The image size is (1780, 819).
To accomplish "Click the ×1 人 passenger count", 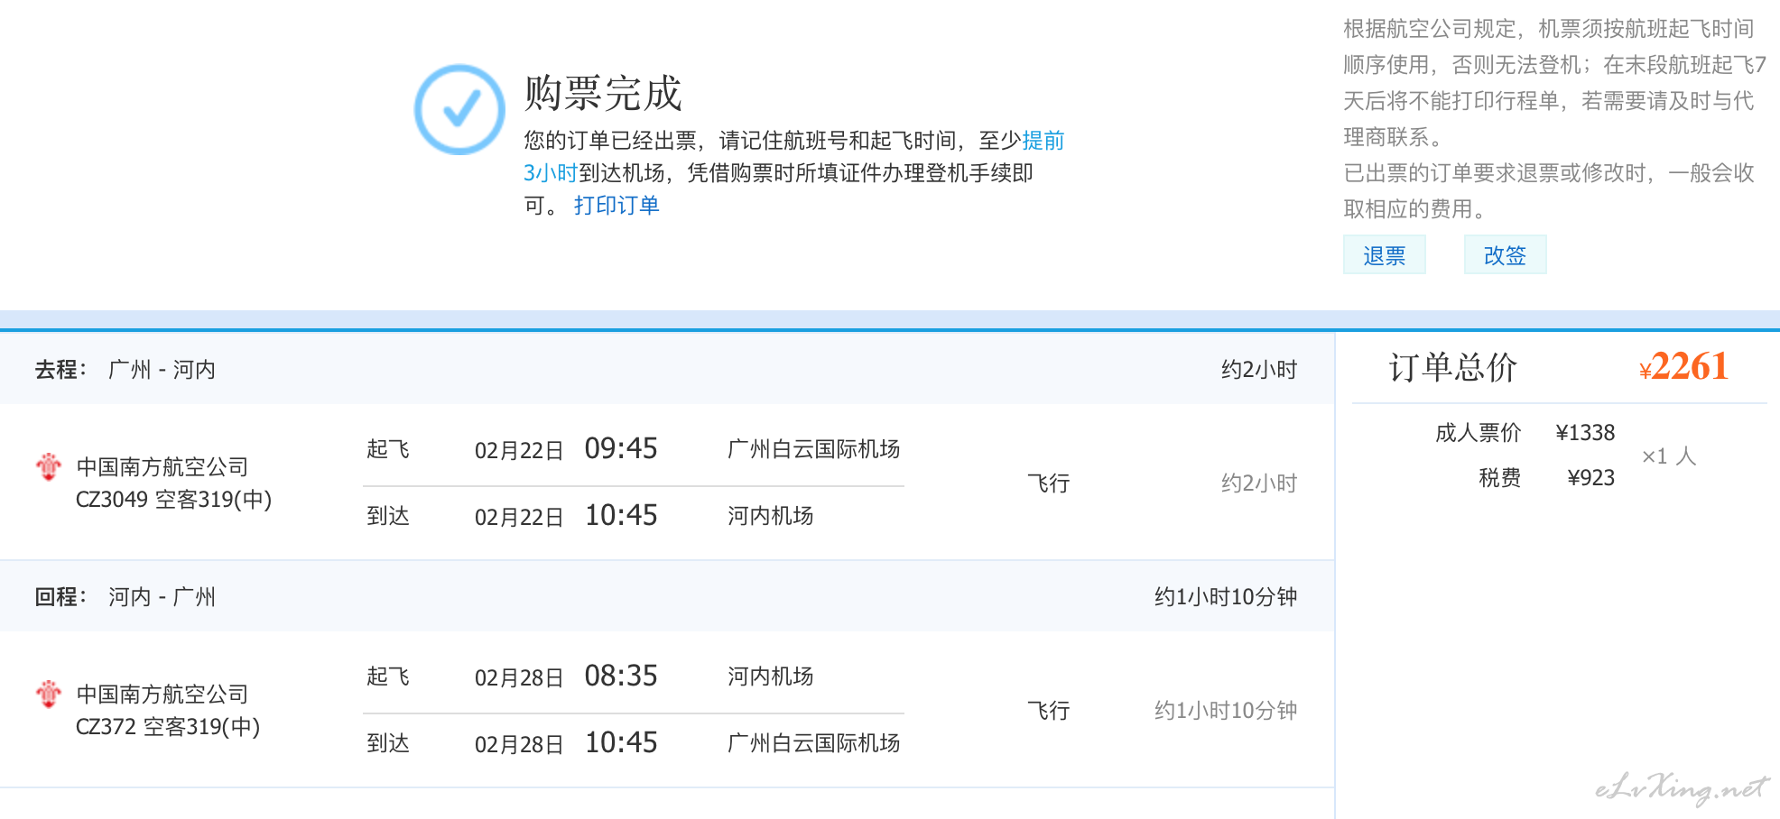I will coord(1669,456).
